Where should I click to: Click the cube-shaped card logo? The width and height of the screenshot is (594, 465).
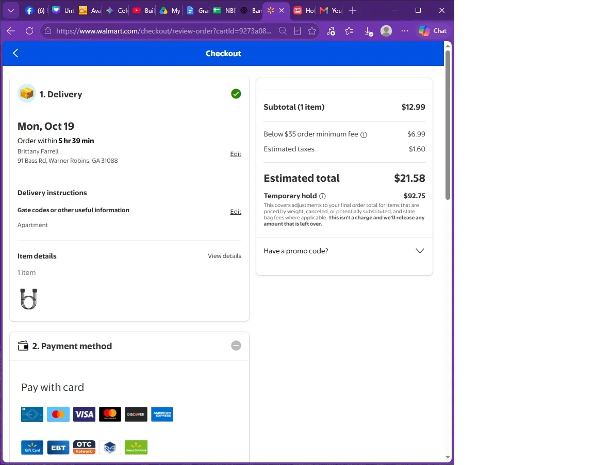pyautogui.click(x=110, y=447)
